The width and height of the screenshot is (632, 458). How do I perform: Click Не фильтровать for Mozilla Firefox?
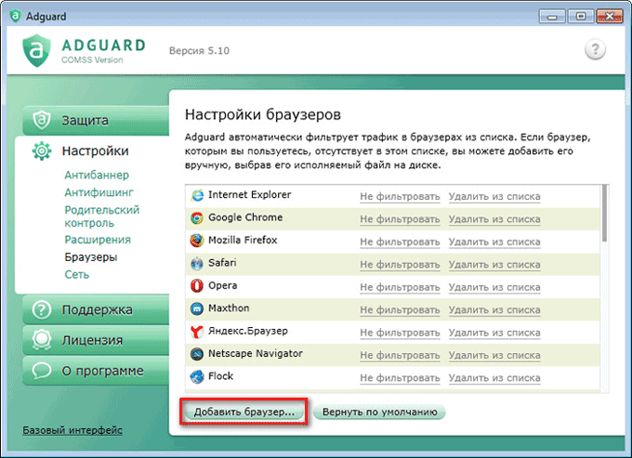400,242
